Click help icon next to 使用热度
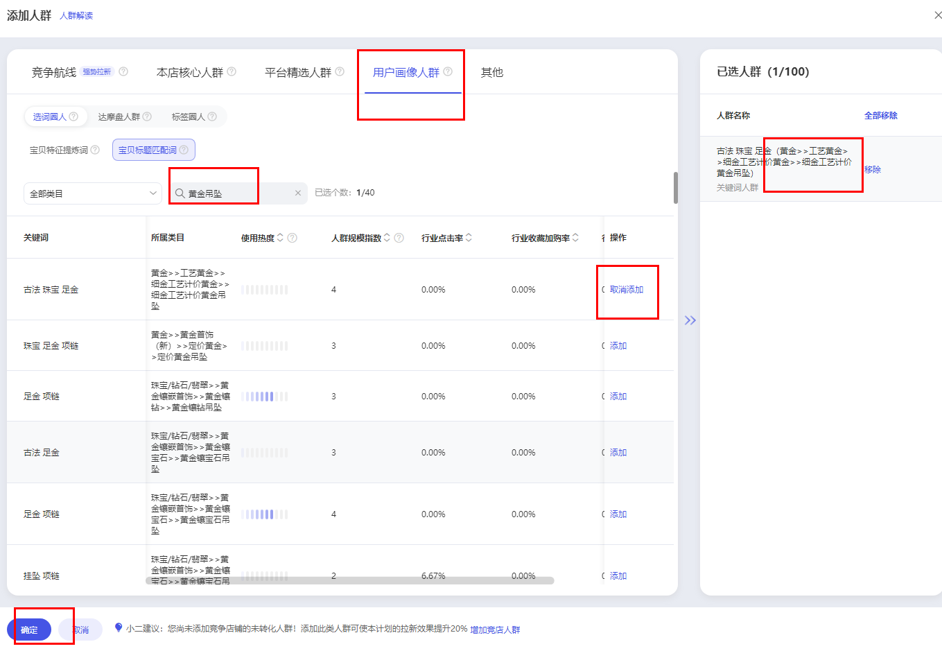Viewport: 942px width, 651px height. [x=293, y=238]
